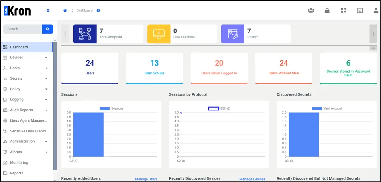The height and width of the screenshot is (182, 381).
Task: Open the blue help question-mark icon
Action: click(x=98, y=10)
